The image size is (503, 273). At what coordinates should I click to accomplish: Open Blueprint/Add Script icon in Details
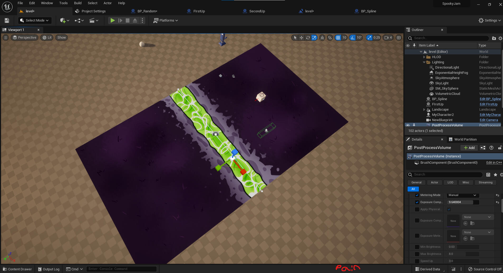point(483,148)
